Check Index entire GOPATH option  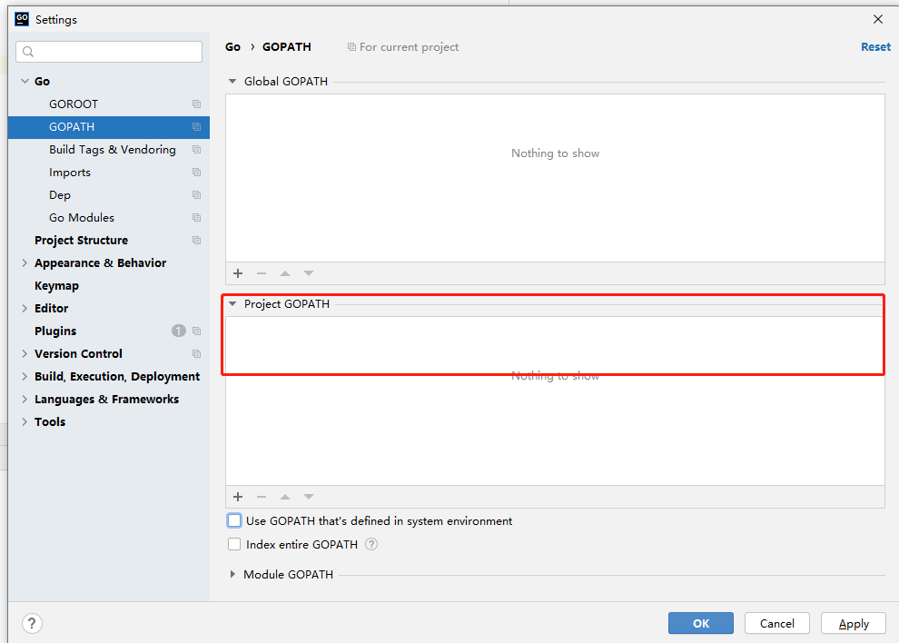[234, 544]
